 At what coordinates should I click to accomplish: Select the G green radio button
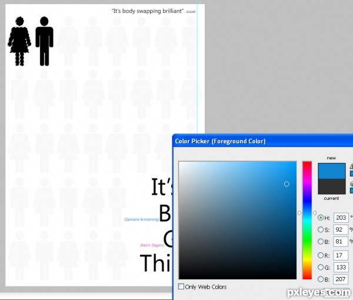321,268
